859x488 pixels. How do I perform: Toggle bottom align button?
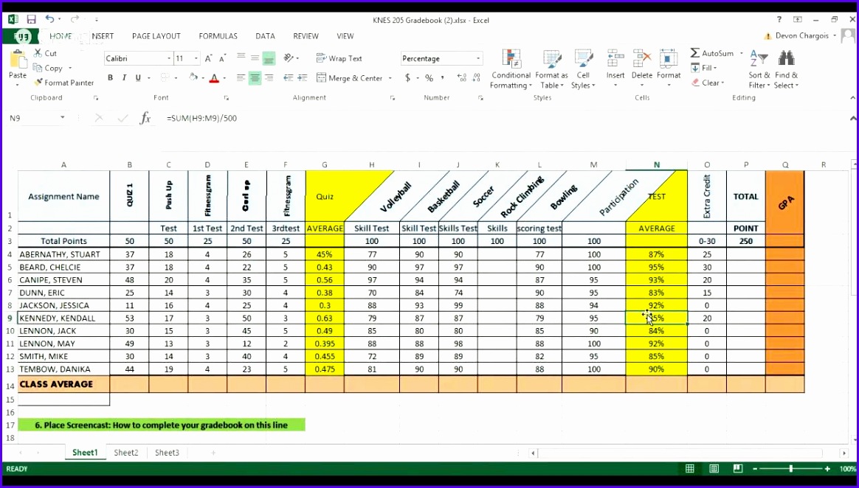click(269, 57)
